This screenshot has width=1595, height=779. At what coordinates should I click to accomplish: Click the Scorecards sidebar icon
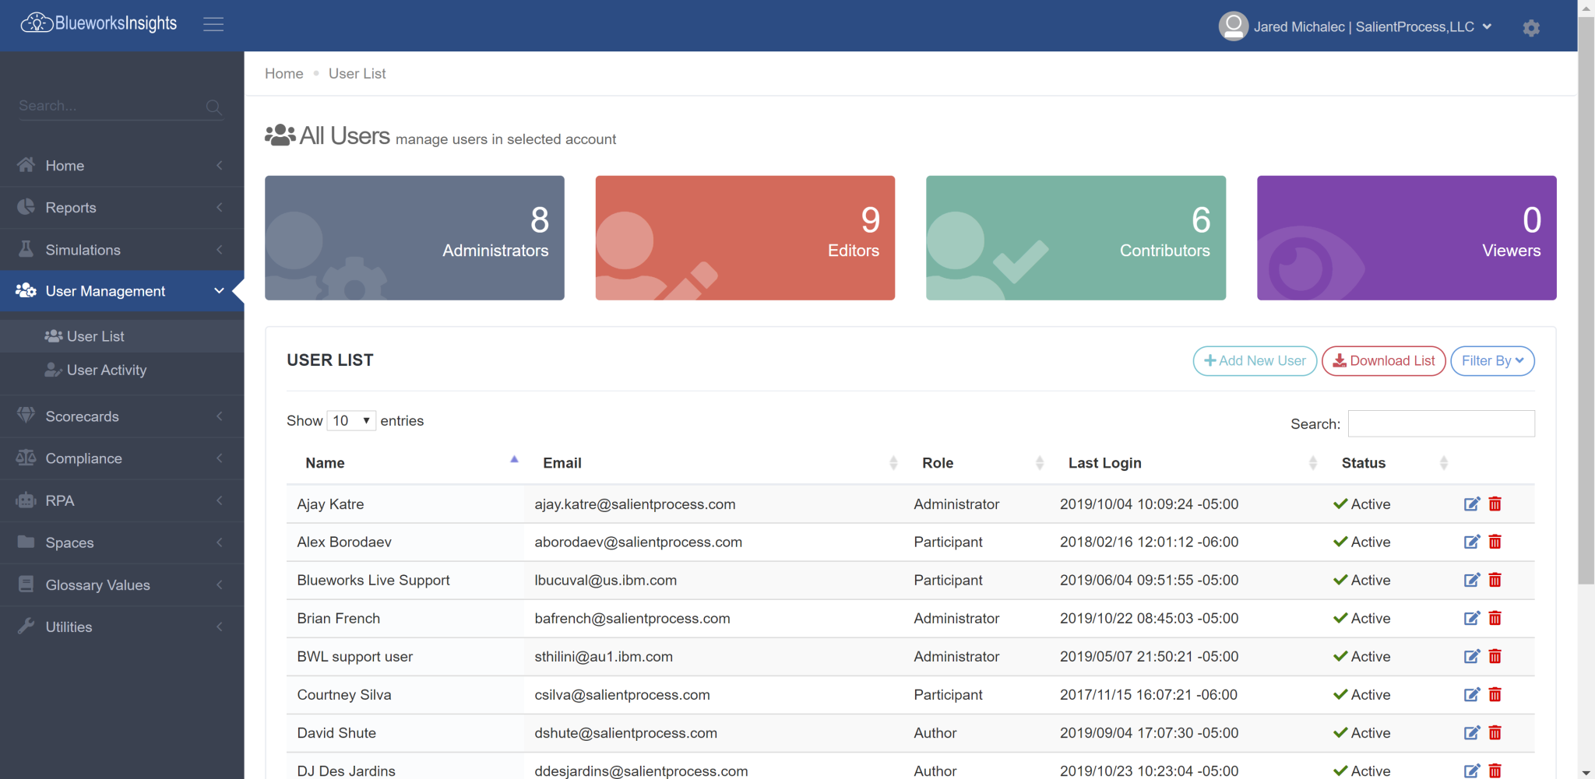pyautogui.click(x=25, y=416)
